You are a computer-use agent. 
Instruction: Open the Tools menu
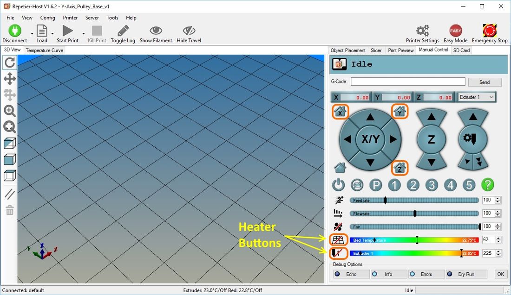point(112,18)
